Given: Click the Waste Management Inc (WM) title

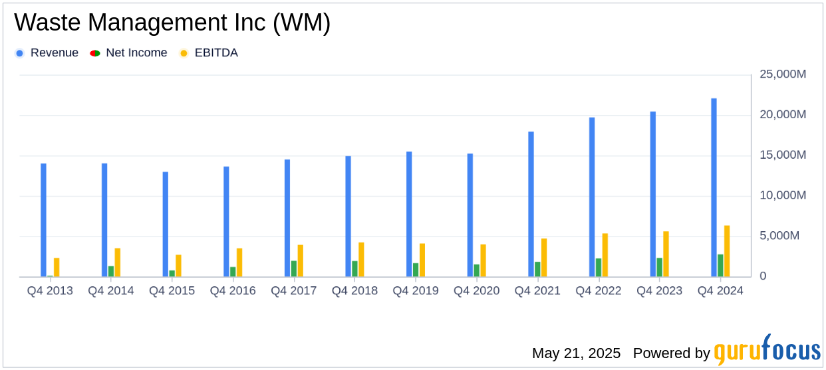Looking at the screenshot, I should point(172,23).
